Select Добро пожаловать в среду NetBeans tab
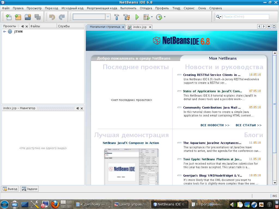Image resolution: width=279 pixels, height=209 pixels. [134, 58]
